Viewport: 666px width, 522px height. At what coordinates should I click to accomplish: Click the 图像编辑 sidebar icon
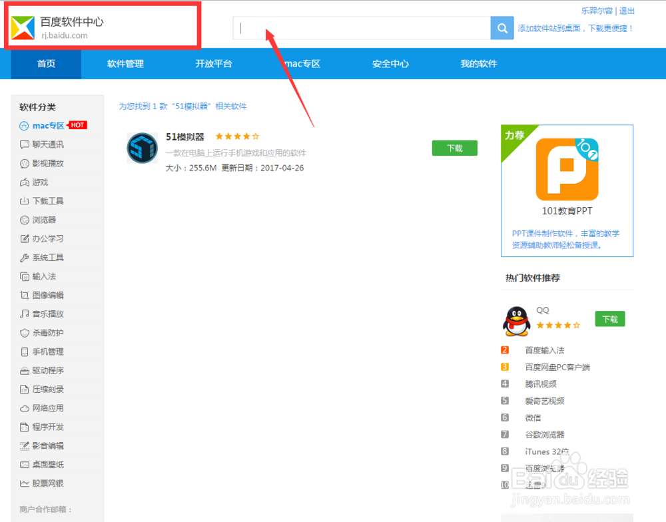click(24, 295)
